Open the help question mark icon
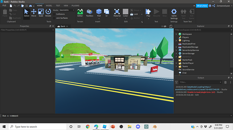Image resolution: width=233 pixels, height=130 pixels. [210, 6]
